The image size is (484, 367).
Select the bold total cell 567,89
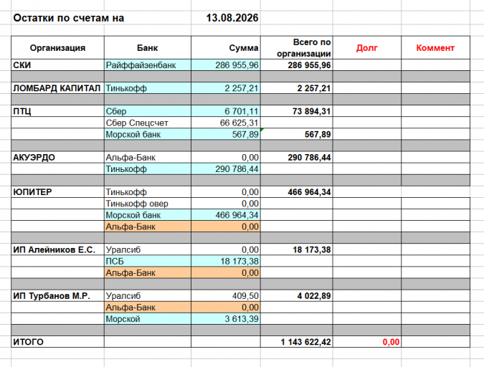pos(297,134)
